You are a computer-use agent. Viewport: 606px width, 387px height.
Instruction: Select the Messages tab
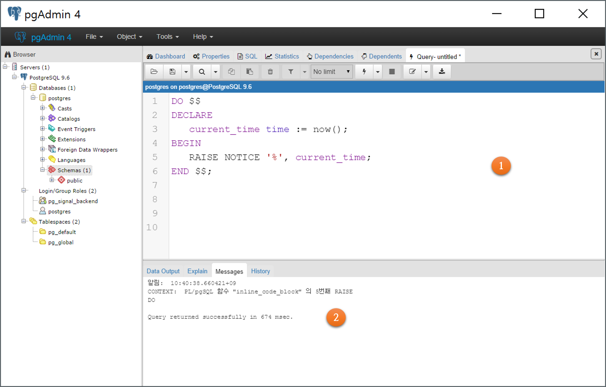click(229, 271)
